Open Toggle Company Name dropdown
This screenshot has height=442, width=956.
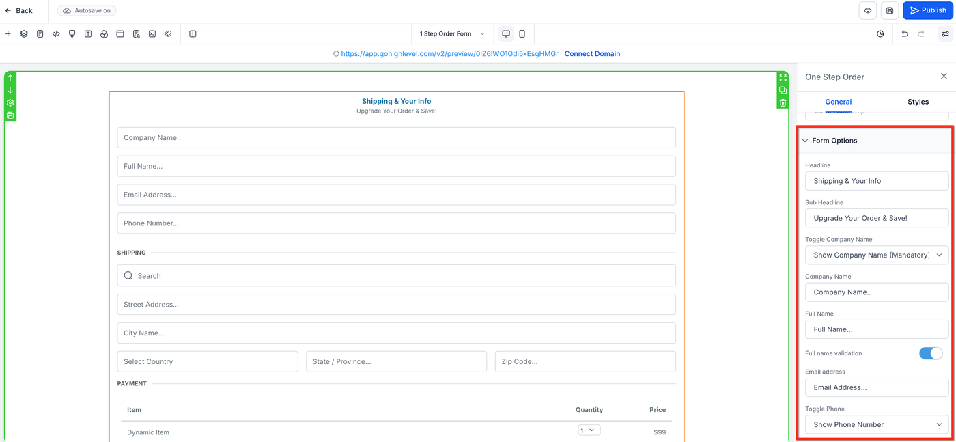877,255
